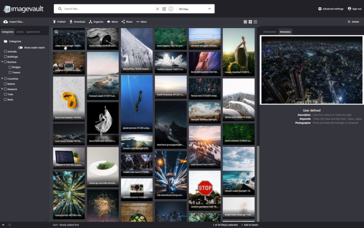Select the Download icon
The width and height of the screenshot is (364, 228).
tap(71, 22)
